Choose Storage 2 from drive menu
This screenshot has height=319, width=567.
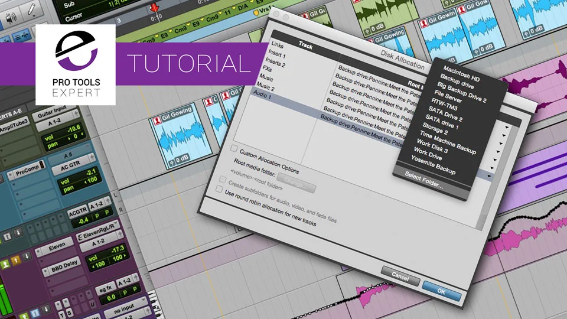[x=435, y=128]
